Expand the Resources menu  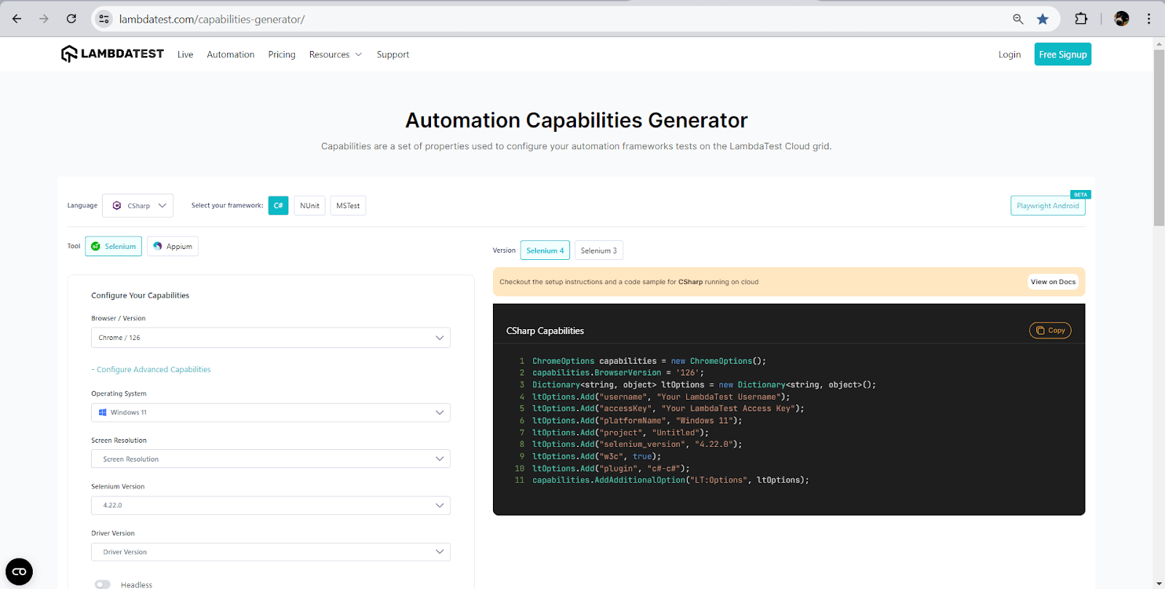(x=335, y=55)
